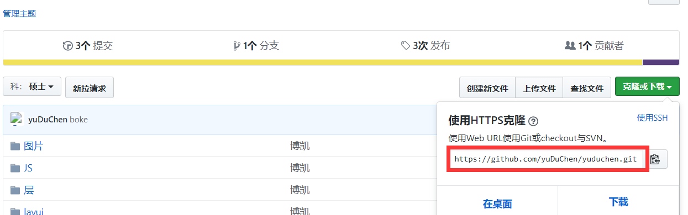Click the commits clock icon
Viewport: 688px width, 215px height.
(68, 46)
